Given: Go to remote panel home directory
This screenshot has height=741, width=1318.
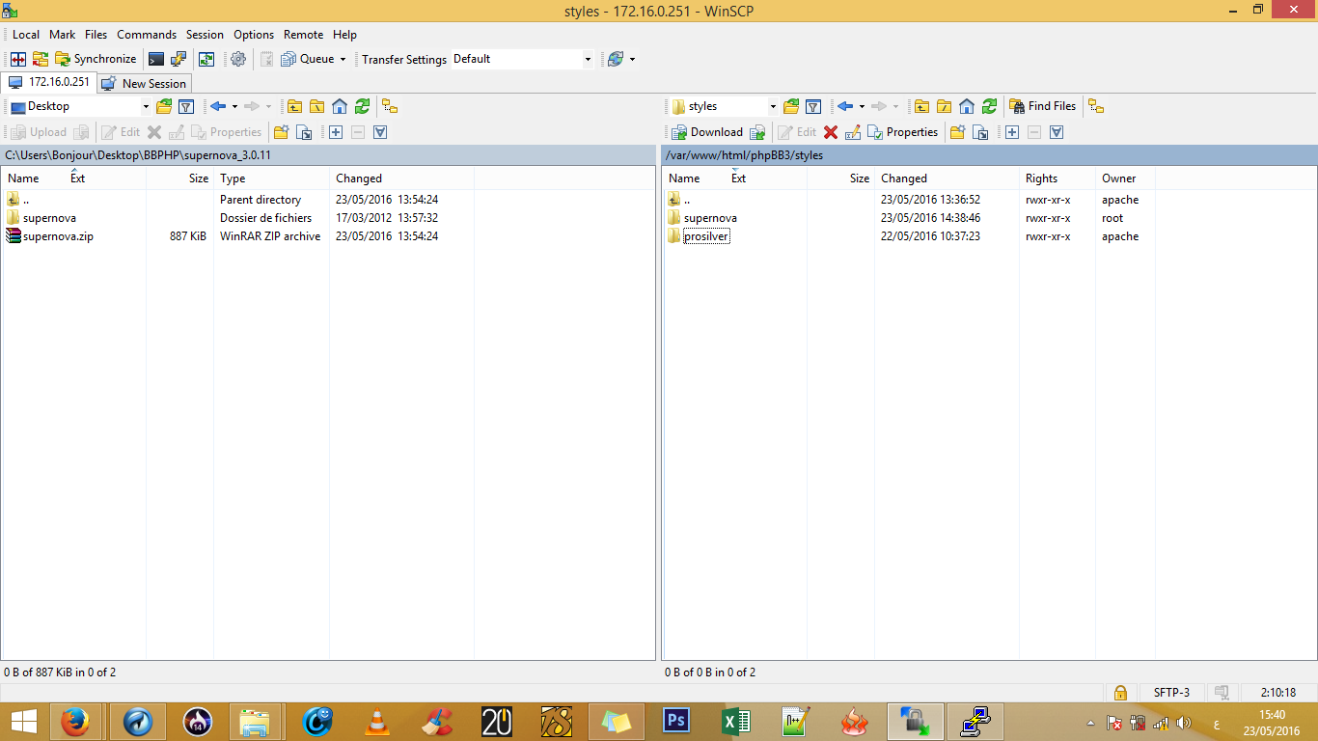Looking at the screenshot, I should point(967,106).
